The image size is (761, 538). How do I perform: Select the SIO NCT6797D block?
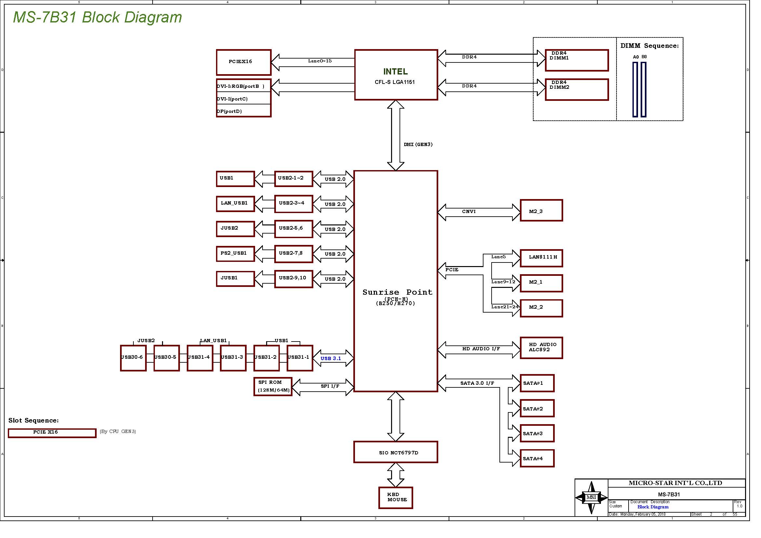coord(396,452)
